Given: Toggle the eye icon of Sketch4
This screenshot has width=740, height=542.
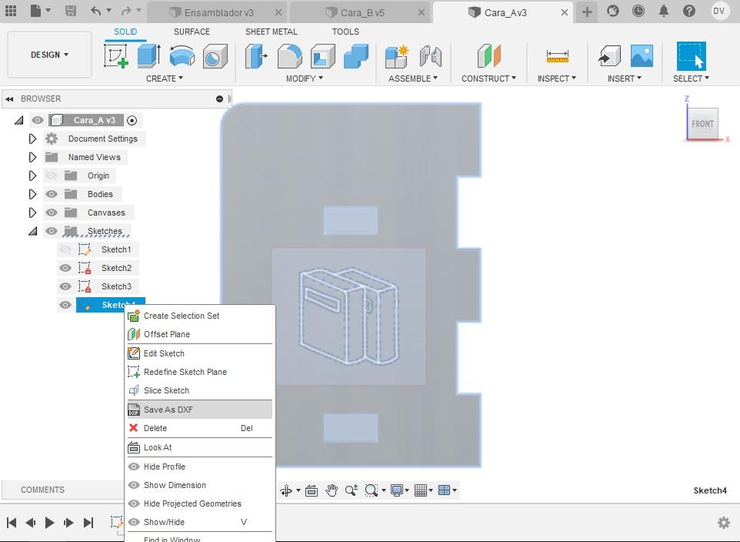Looking at the screenshot, I should point(65,305).
